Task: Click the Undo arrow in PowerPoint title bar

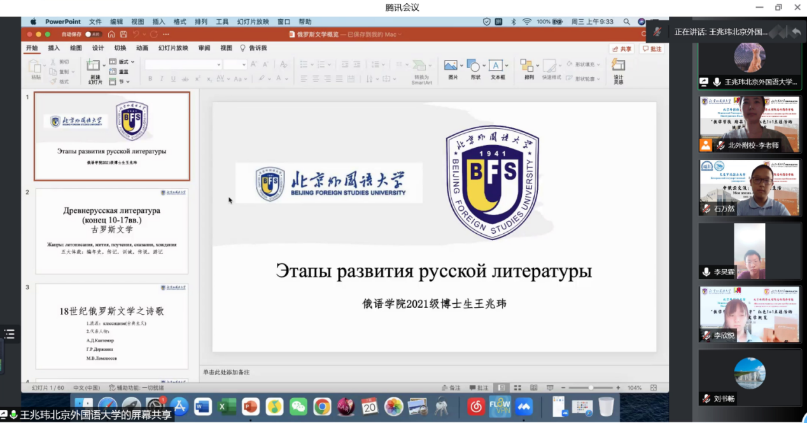Action: (x=136, y=34)
